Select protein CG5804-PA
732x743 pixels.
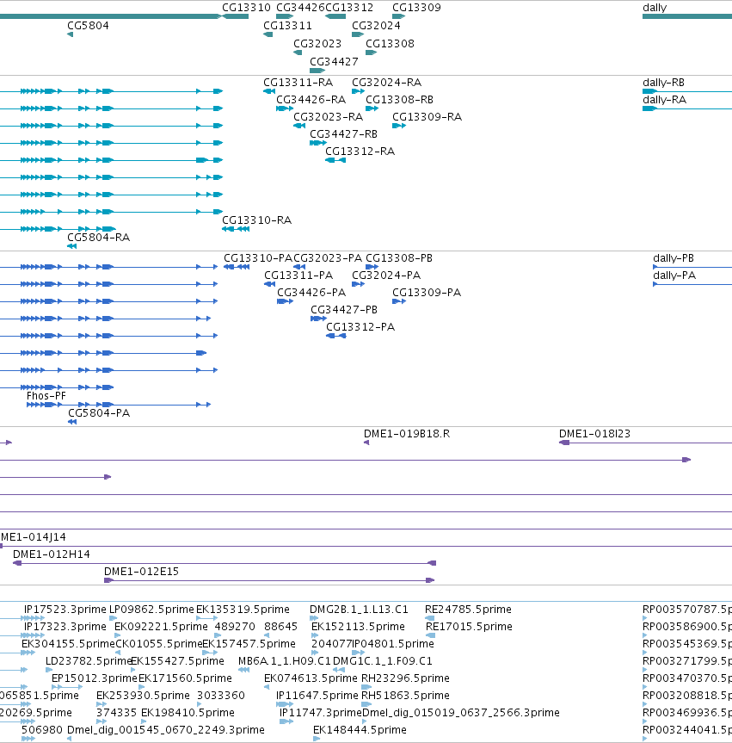(99, 413)
